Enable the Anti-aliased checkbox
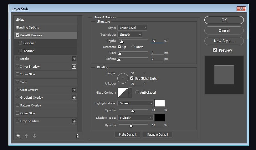Image resolution: width=256 pixels, height=150 pixels. tap(137, 92)
